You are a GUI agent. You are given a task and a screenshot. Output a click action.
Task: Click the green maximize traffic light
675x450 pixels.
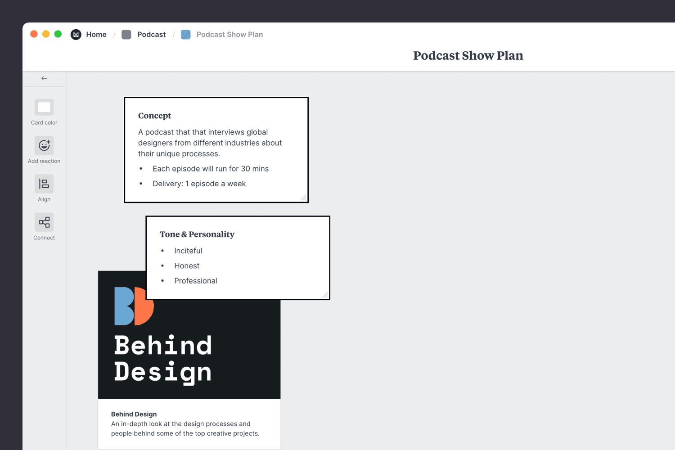tap(58, 34)
